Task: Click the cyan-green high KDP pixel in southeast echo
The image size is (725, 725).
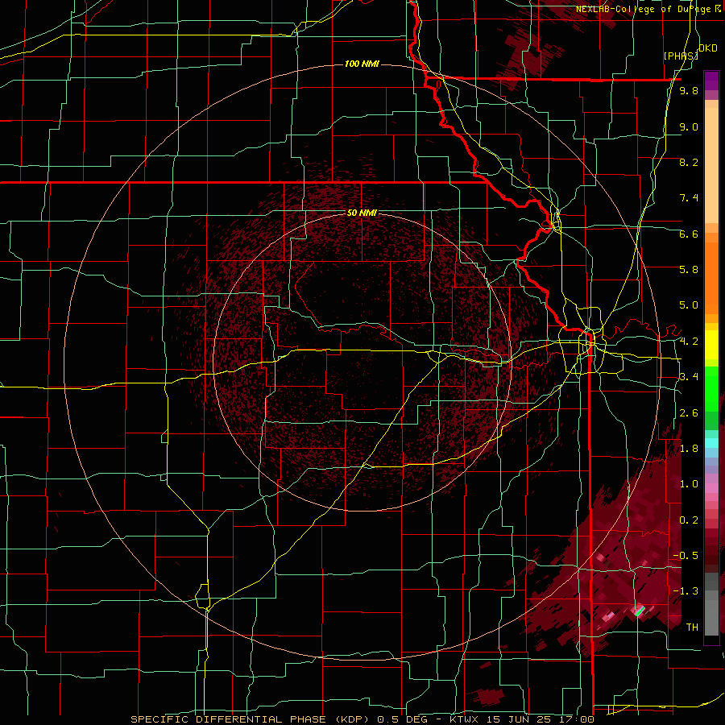Action: coord(640,611)
